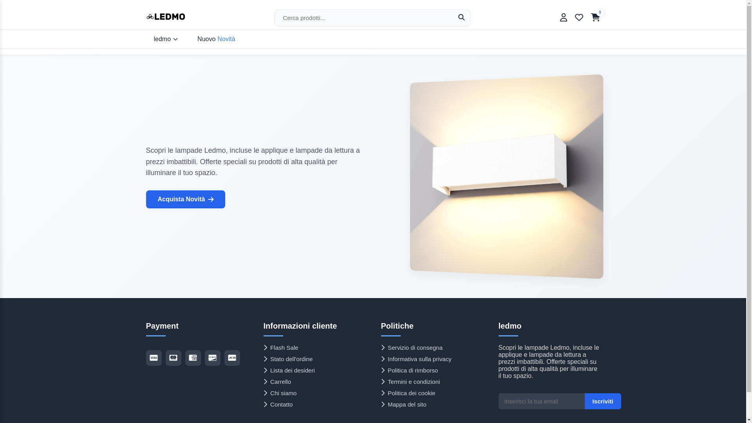Click the JCB payment icon
Screen dimensions: 752x423
tap(232, 358)
